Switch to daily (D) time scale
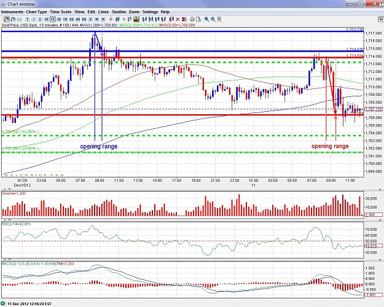Viewport: 384px width, 307px height. 90,19
